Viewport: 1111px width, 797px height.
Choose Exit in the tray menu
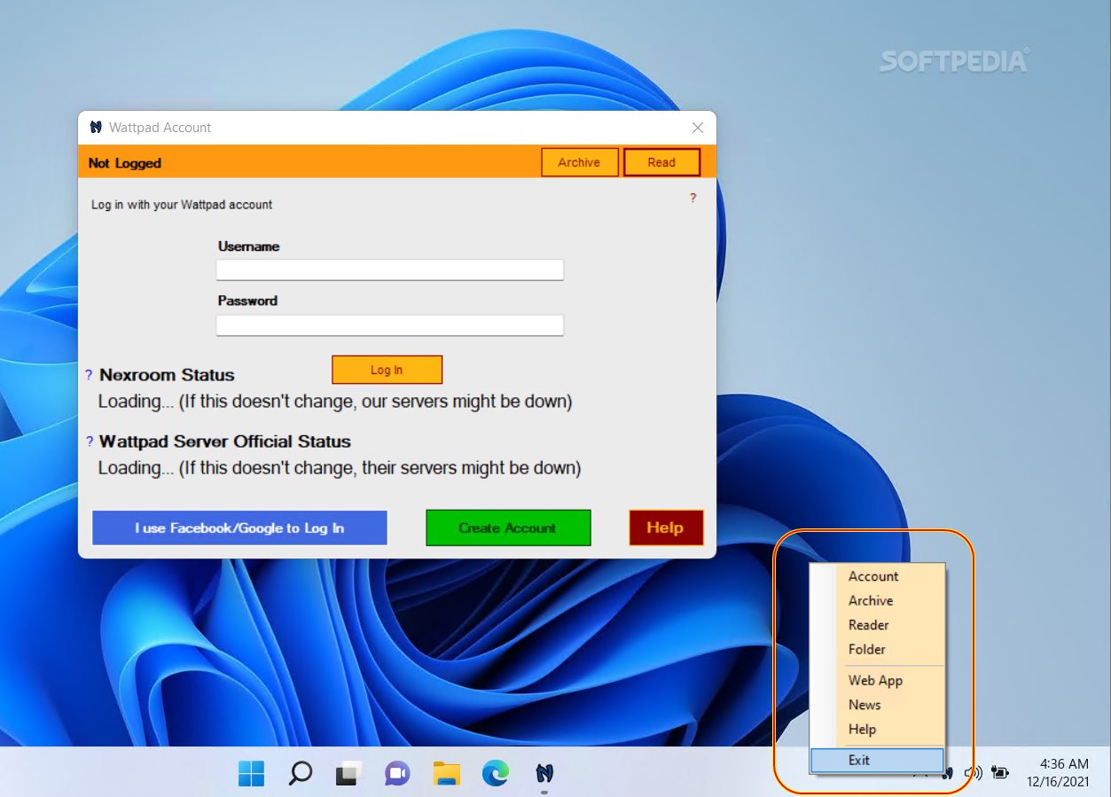pyautogui.click(x=877, y=761)
